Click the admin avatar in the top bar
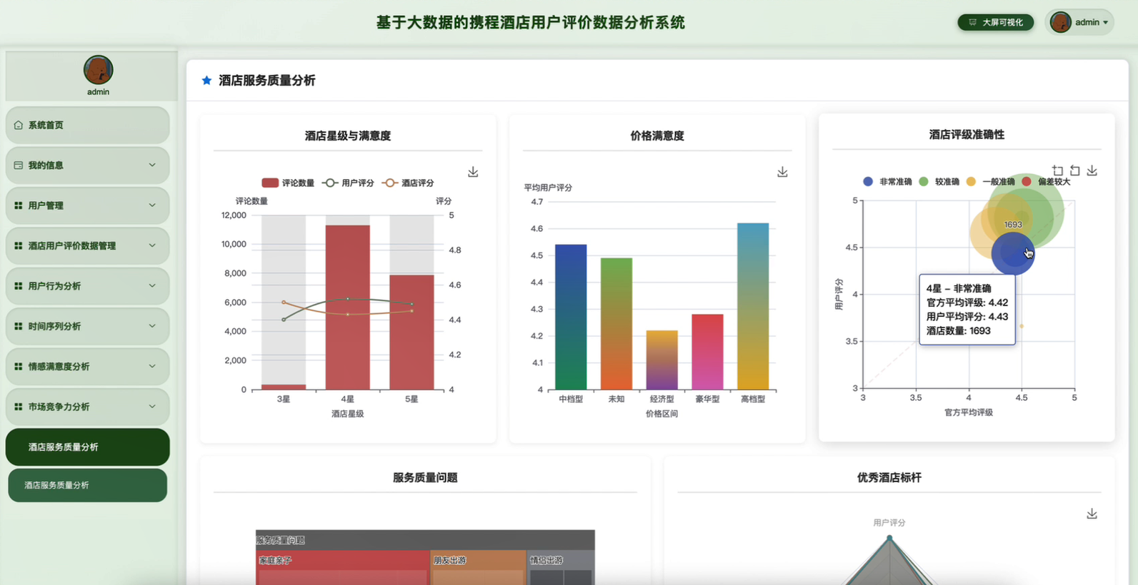 pyautogui.click(x=1060, y=22)
